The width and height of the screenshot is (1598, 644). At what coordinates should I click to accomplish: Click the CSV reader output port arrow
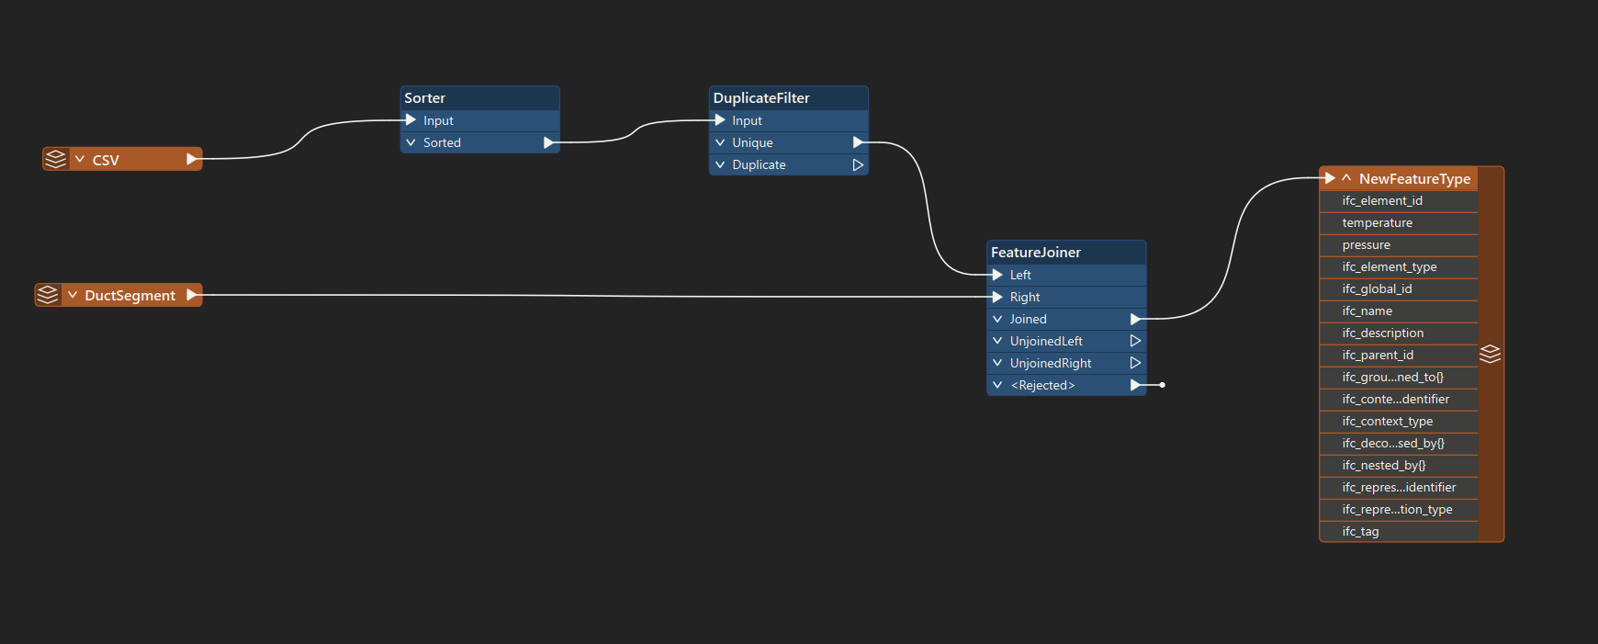(192, 159)
